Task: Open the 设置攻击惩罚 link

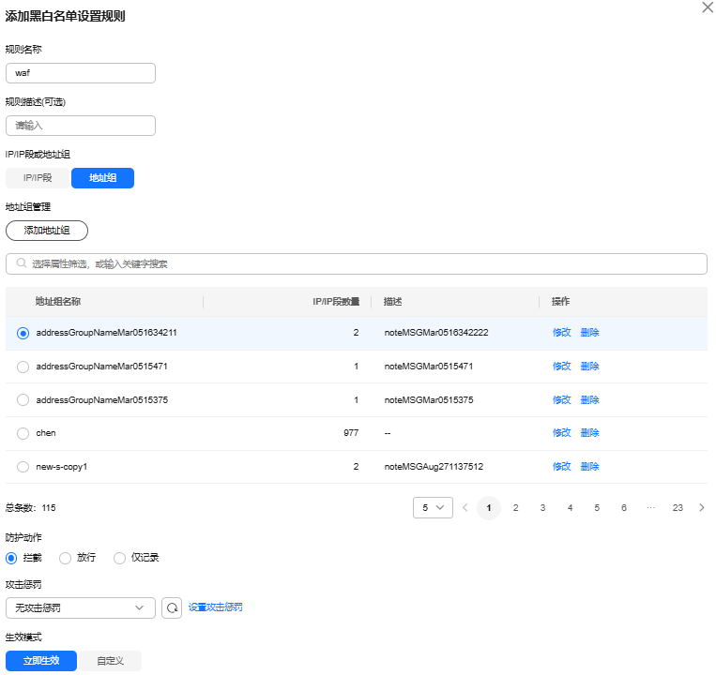Action: point(215,607)
